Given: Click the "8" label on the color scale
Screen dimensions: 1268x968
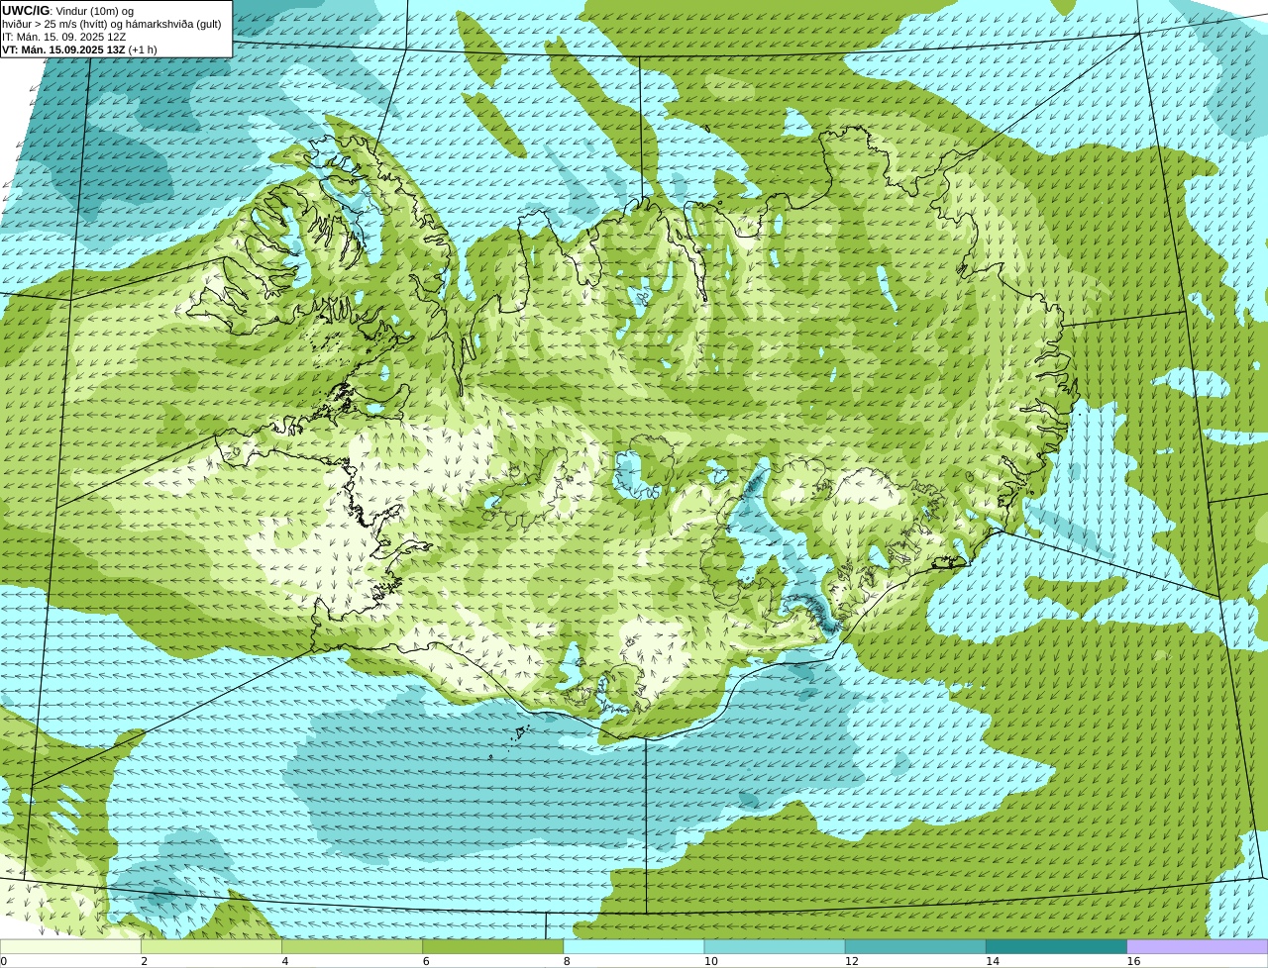Looking at the screenshot, I should [x=567, y=961].
